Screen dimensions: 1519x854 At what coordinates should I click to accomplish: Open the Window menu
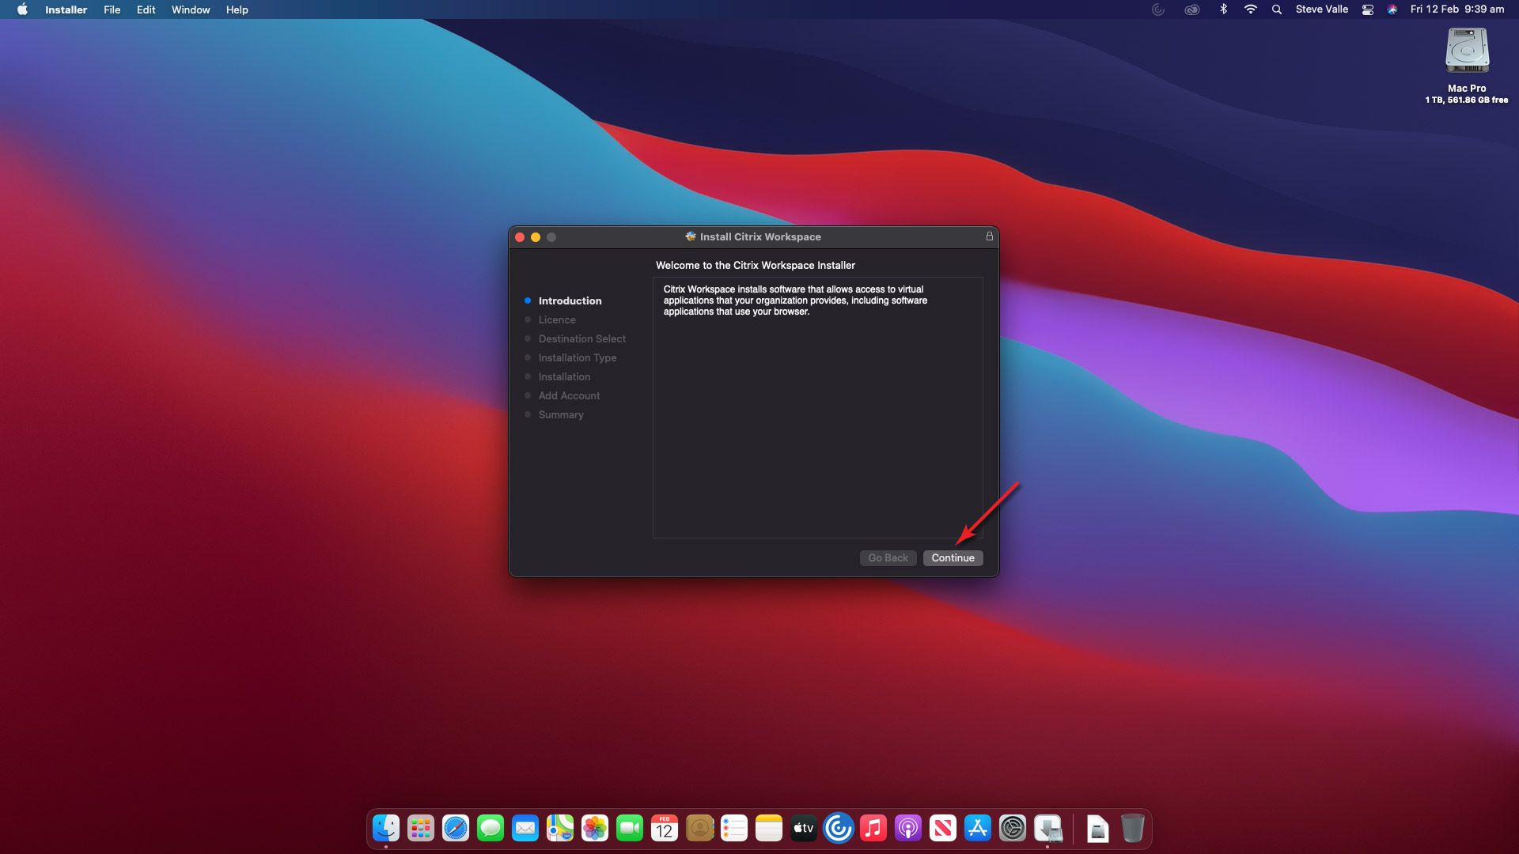pos(191,9)
